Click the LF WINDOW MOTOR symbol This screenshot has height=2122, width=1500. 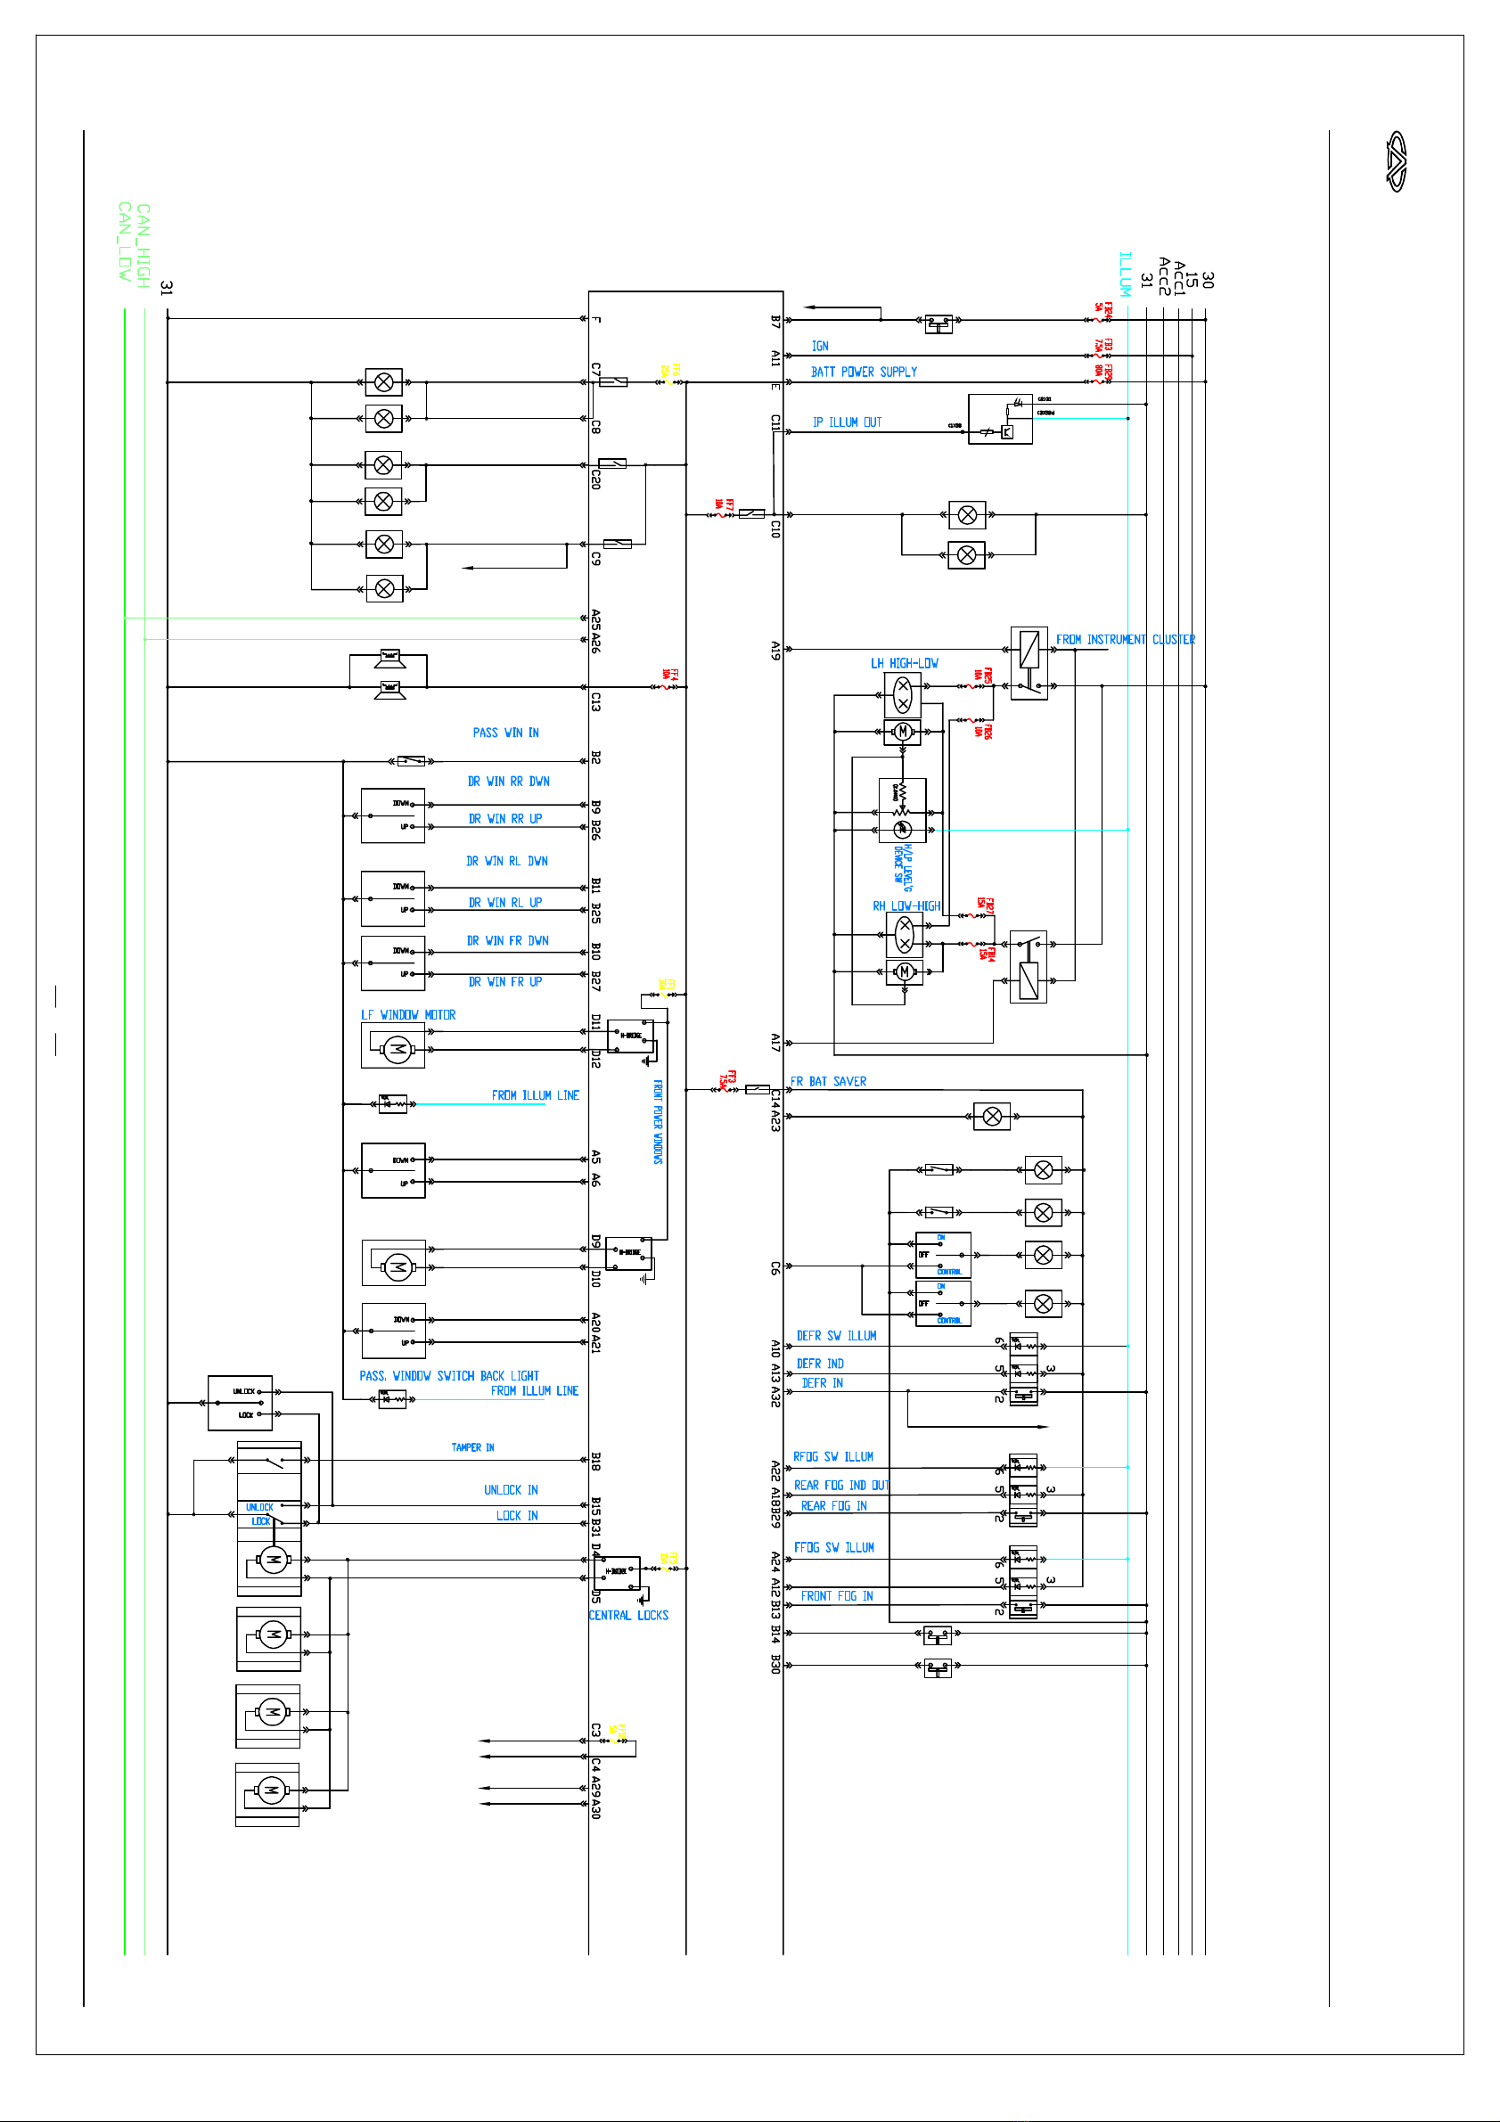(394, 1048)
